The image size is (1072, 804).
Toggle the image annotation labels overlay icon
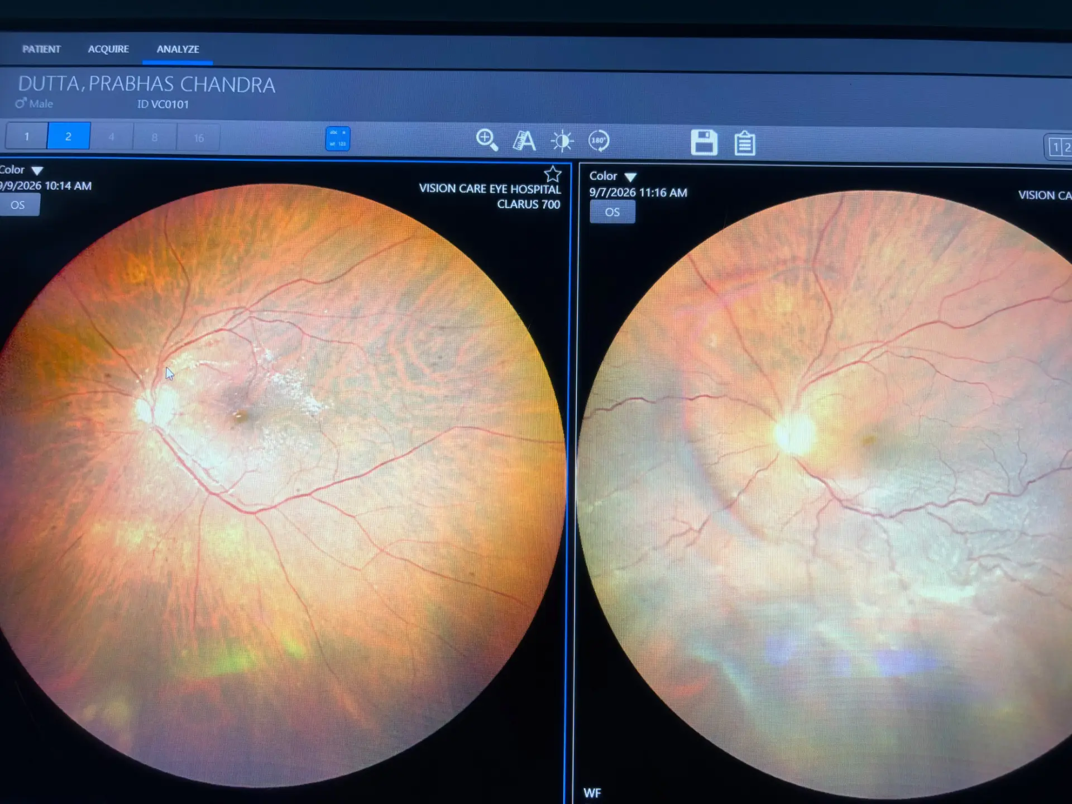[x=338, y=138]
